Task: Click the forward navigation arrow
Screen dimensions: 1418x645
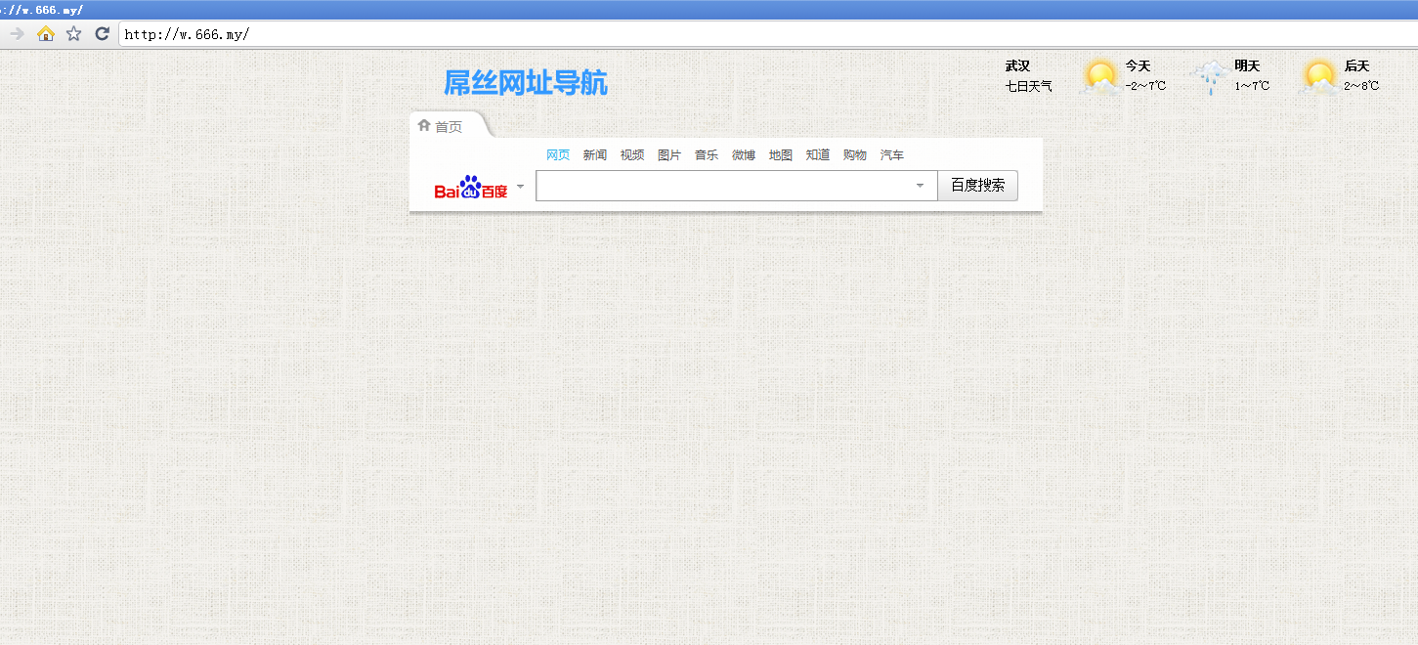Action: (x=17, y=34)
